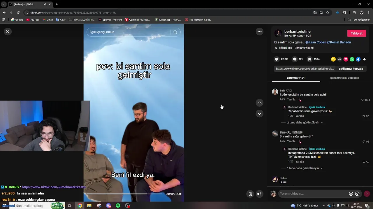
Task: Open File Explorer from the taskbar
Action: 89,206
